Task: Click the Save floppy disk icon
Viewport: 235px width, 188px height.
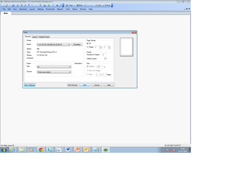Action: pos(13,5)
